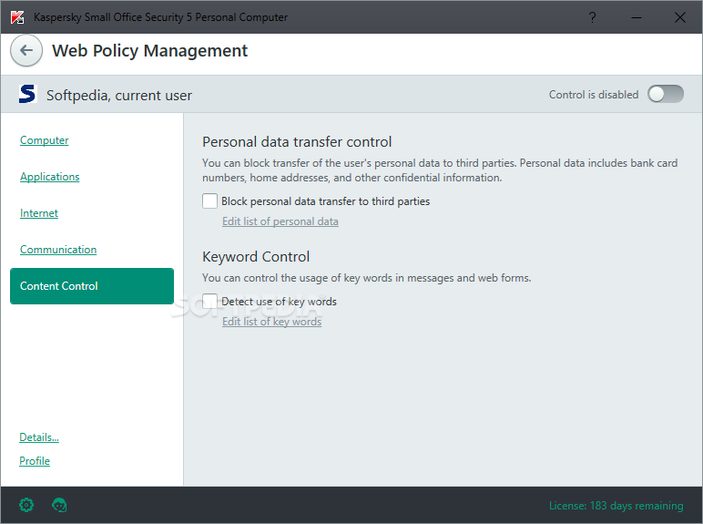Screen dimensions: 703x524
Task: Click License: 183 days remaining link
Action: pos(616,506)
